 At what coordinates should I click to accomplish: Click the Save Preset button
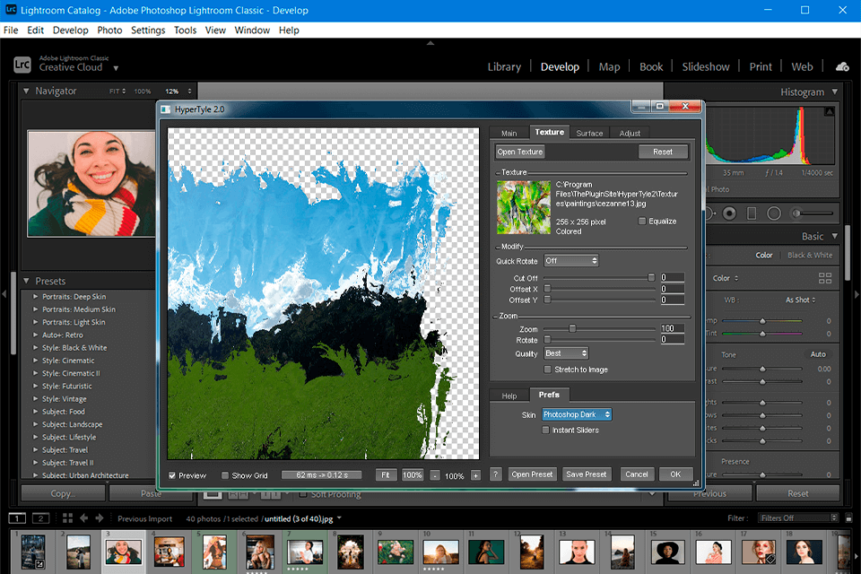pyautogui.click(x=586, y=474)
